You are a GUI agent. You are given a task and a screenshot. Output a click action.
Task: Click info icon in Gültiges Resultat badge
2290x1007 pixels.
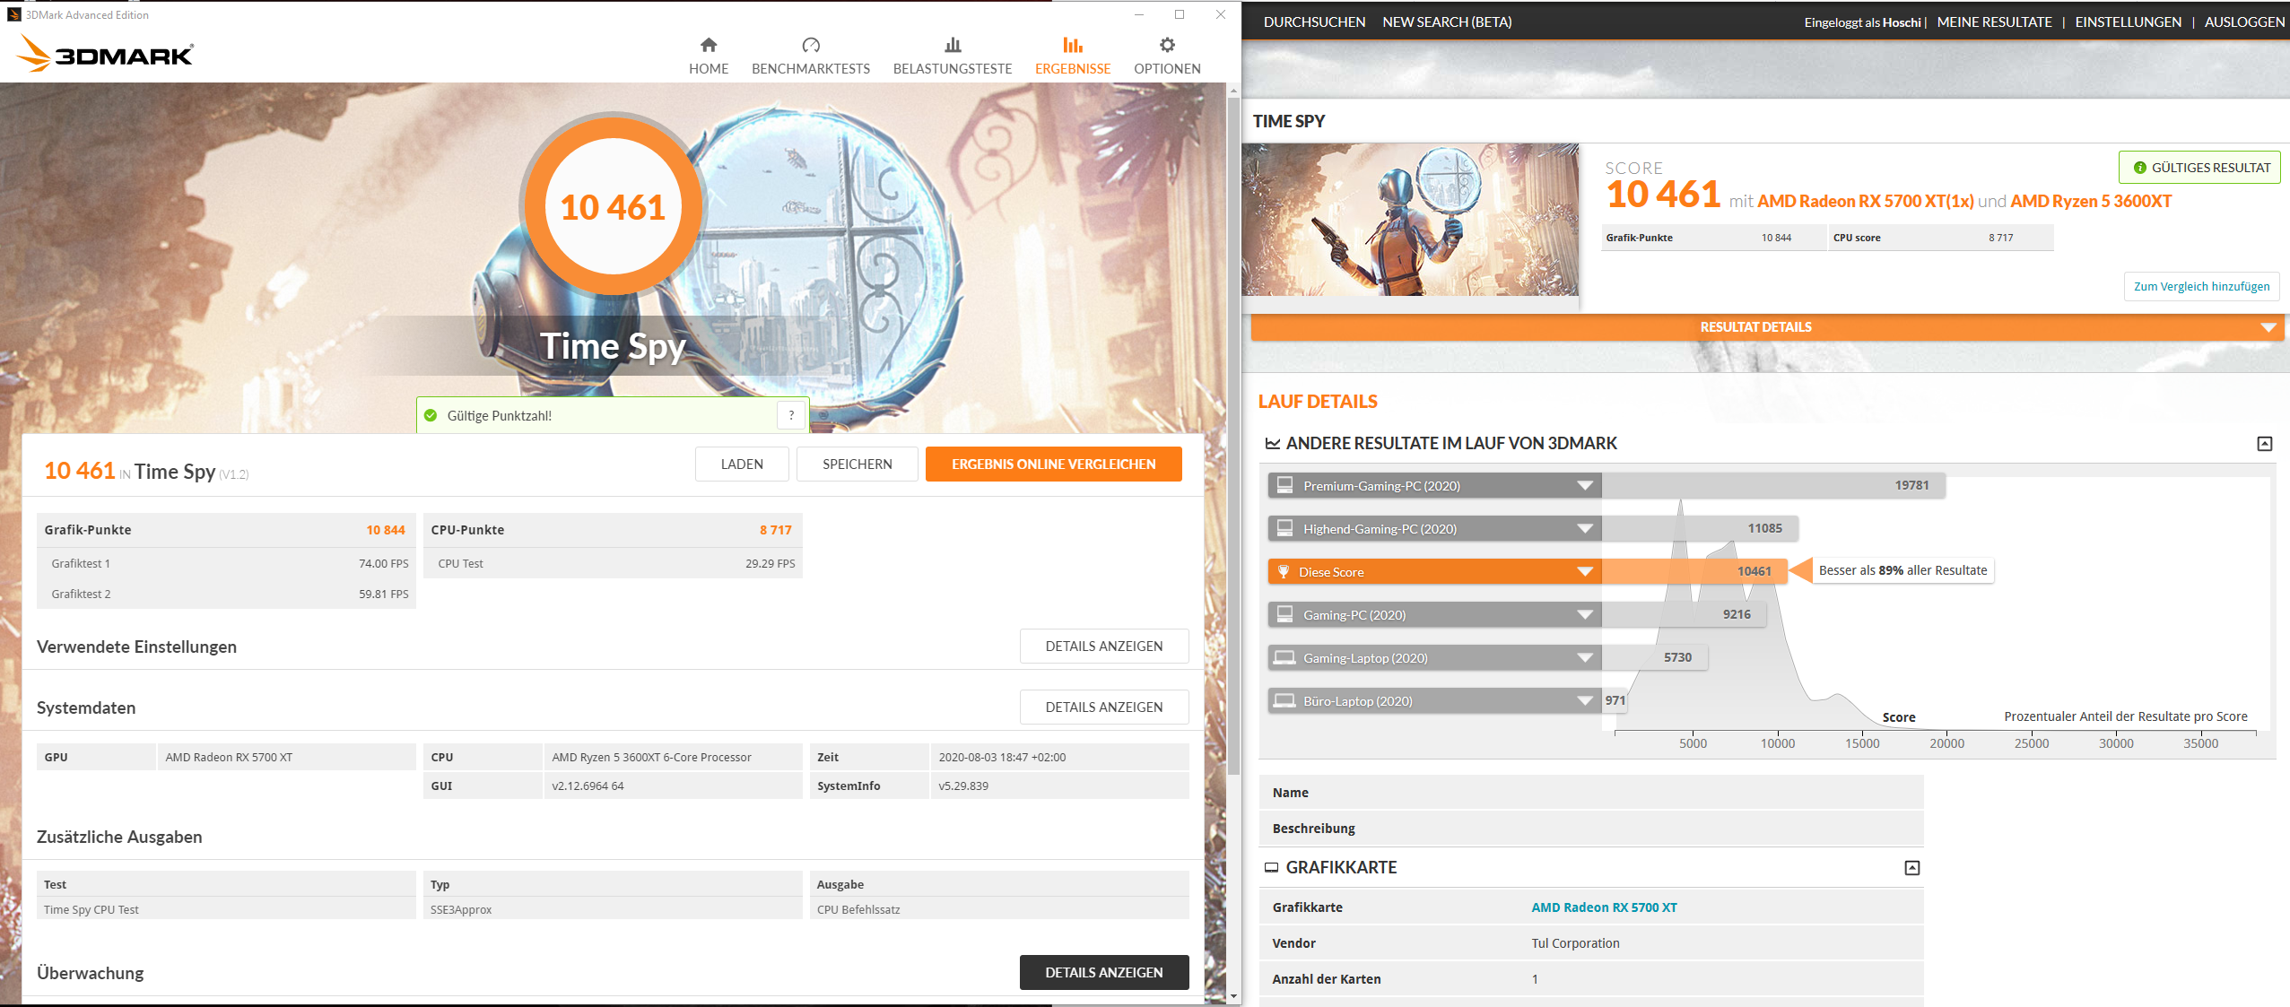(2139, 168)
